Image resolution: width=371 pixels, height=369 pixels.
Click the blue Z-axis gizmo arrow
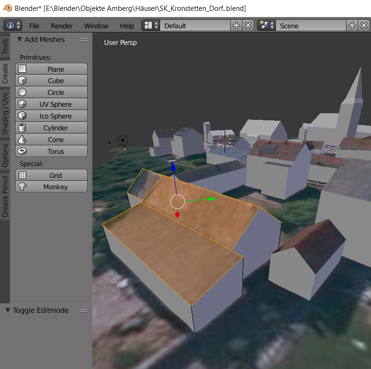[173, 167]
